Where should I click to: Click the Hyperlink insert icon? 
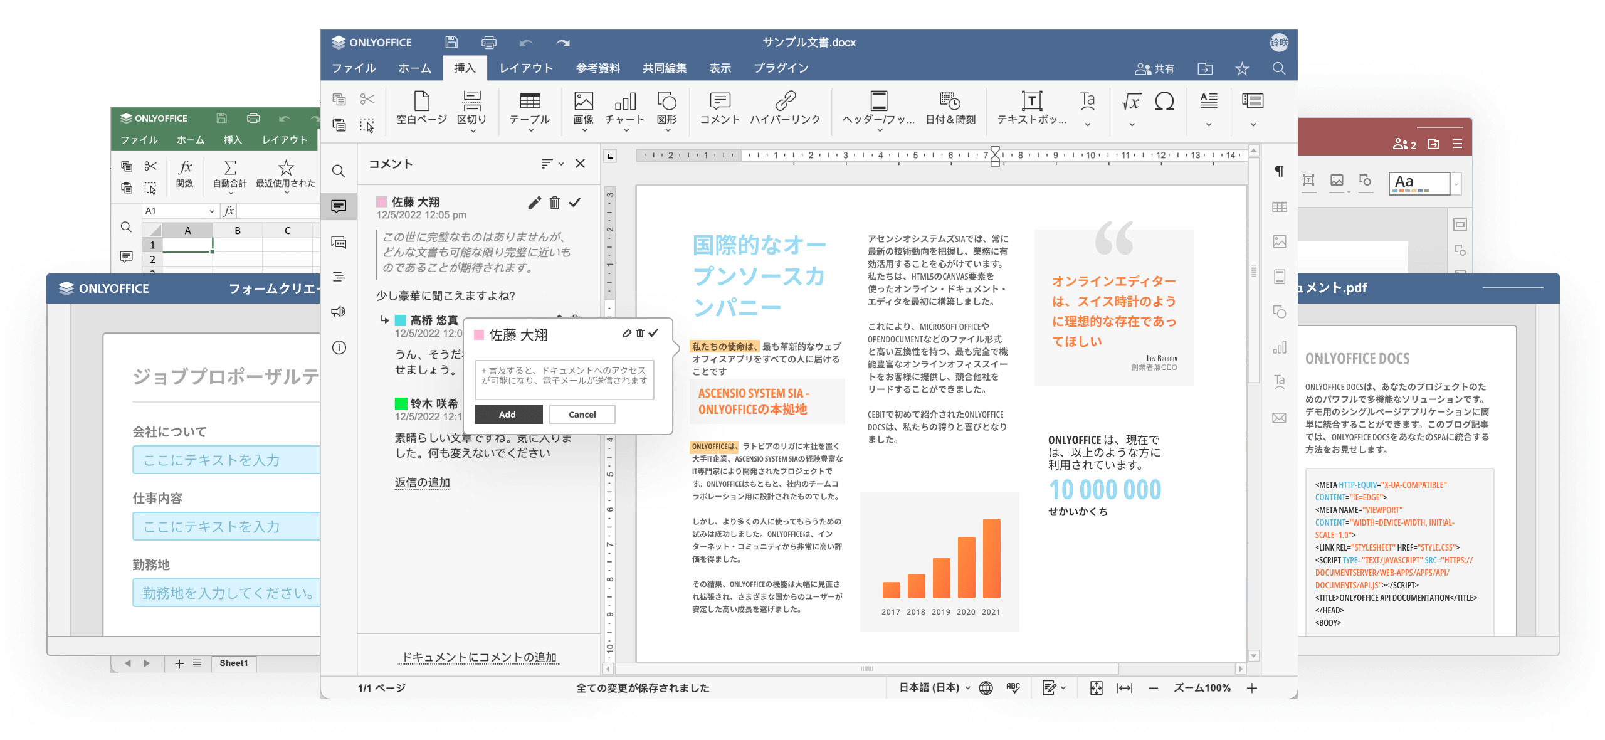(x=785, y=102)
